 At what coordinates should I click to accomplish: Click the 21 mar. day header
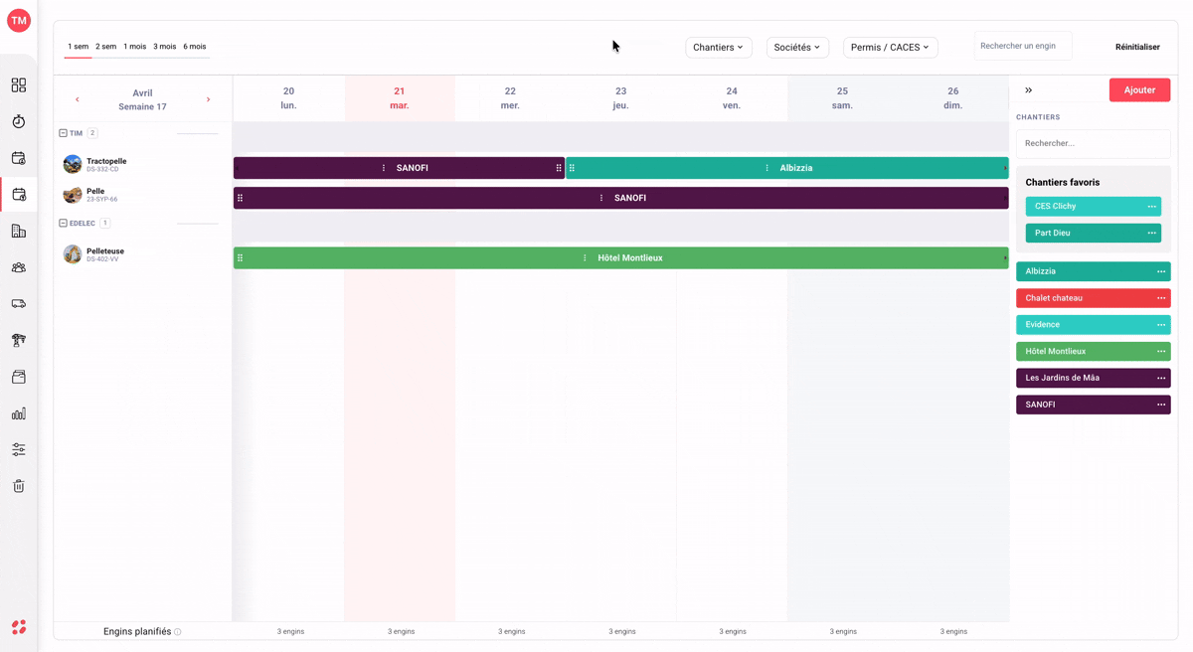[x=400, y=98]
